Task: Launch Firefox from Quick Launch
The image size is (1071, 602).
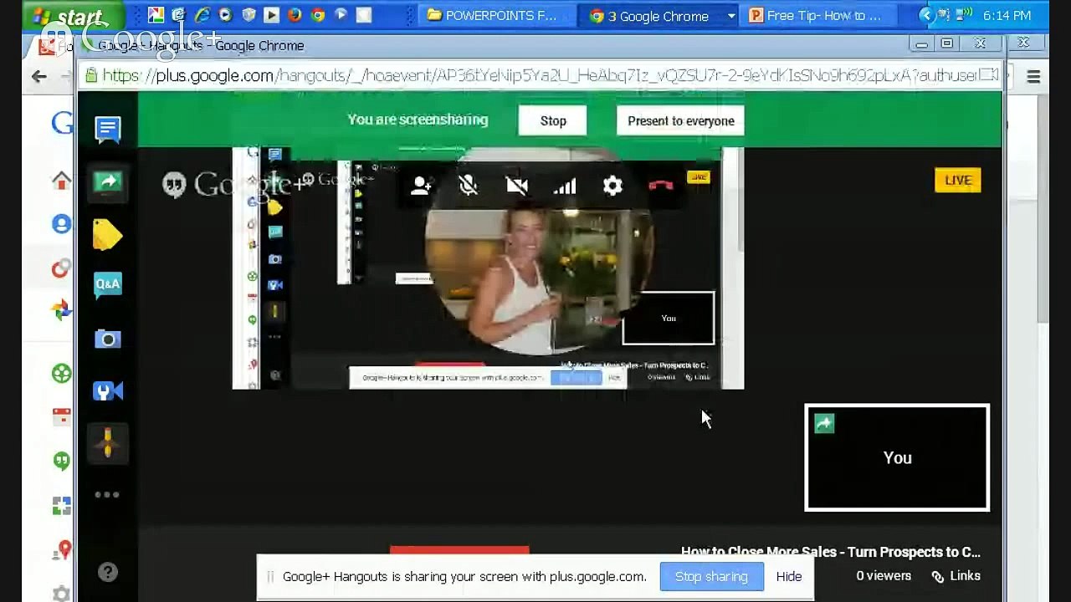Action: pos(294,15)
